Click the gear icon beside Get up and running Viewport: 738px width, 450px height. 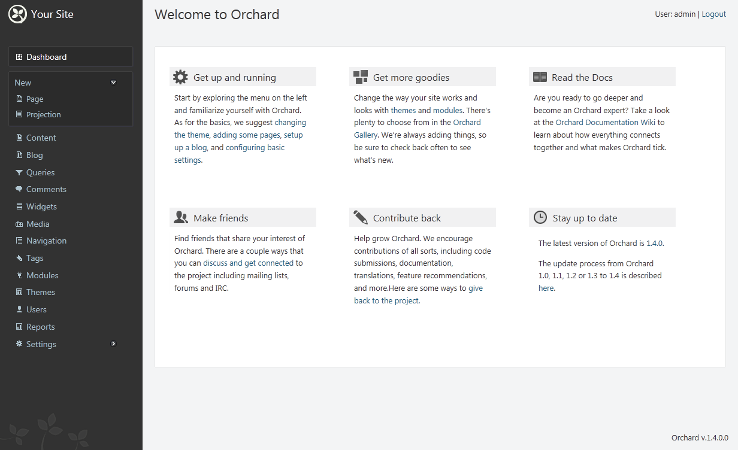click(180, 77)
